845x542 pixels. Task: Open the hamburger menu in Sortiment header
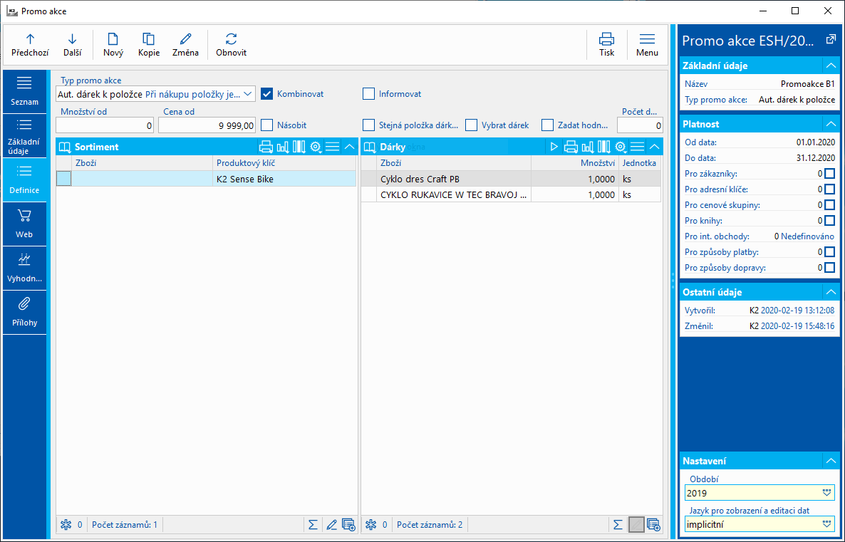coord(333,147)
